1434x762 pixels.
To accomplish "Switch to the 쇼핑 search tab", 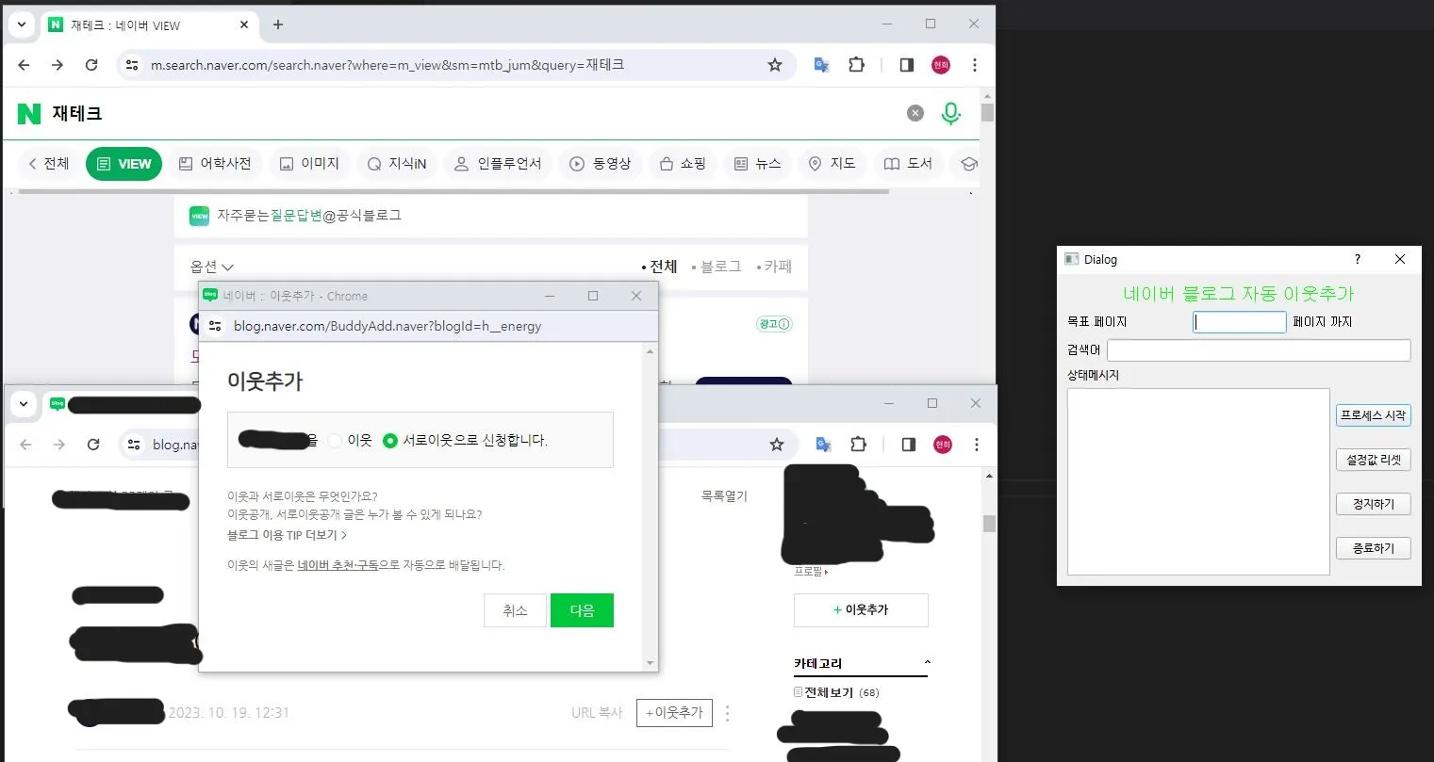I will 683,163.
